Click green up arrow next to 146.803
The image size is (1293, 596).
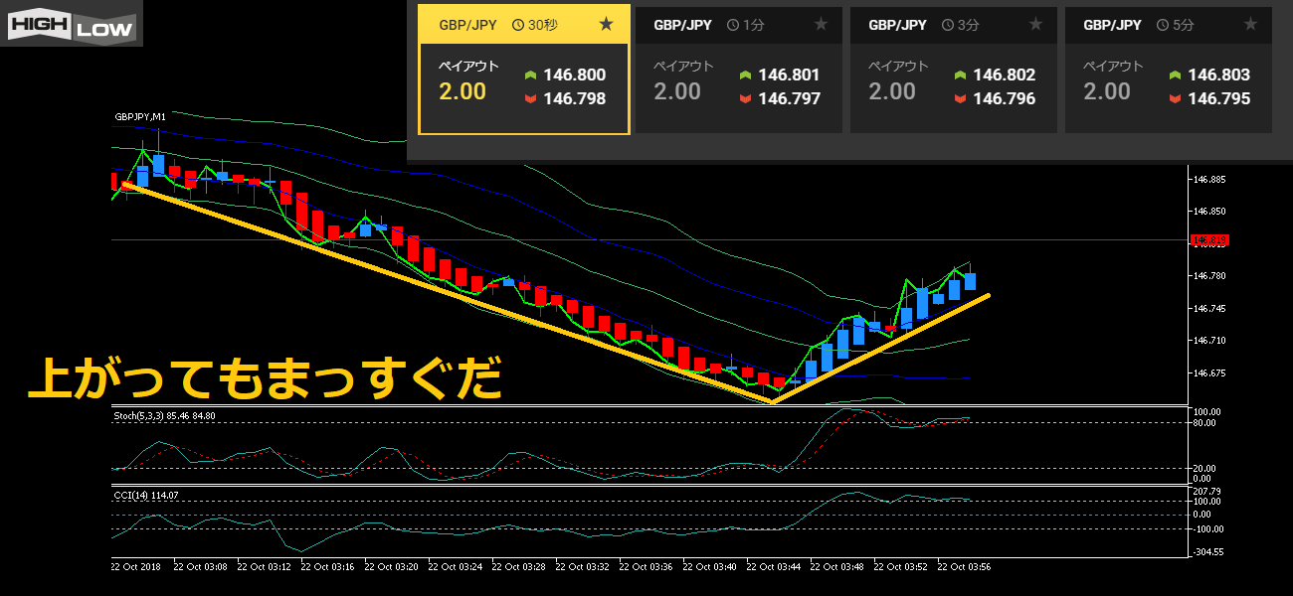[x=1176, y=75]
